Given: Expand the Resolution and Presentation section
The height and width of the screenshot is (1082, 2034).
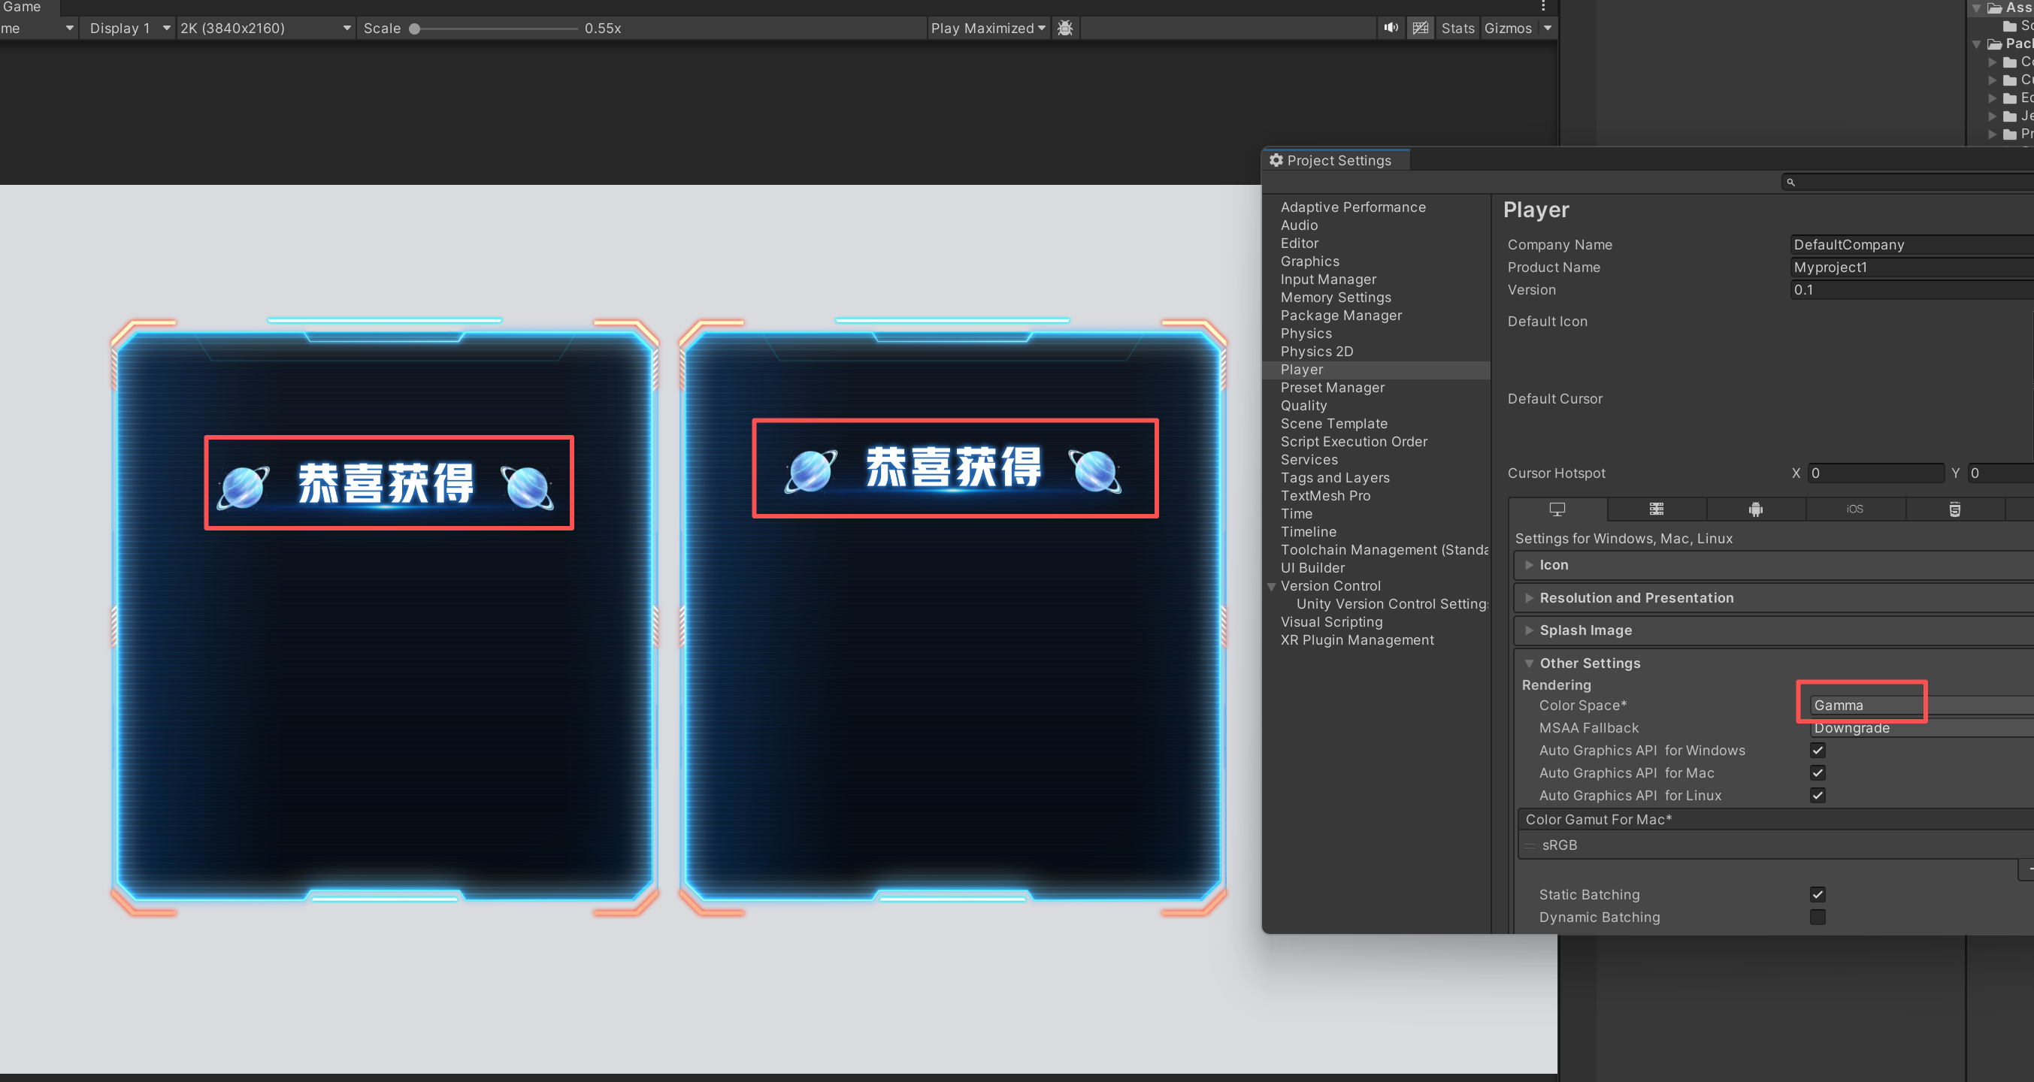Looking at the screenshot, I should 1636,598.
